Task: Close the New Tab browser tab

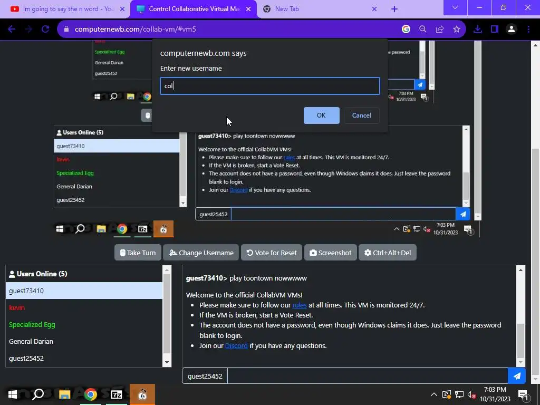Action: (x=374, y=9)
